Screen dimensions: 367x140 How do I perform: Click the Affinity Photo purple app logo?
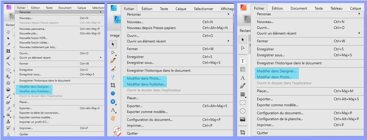tap(9, 7)
